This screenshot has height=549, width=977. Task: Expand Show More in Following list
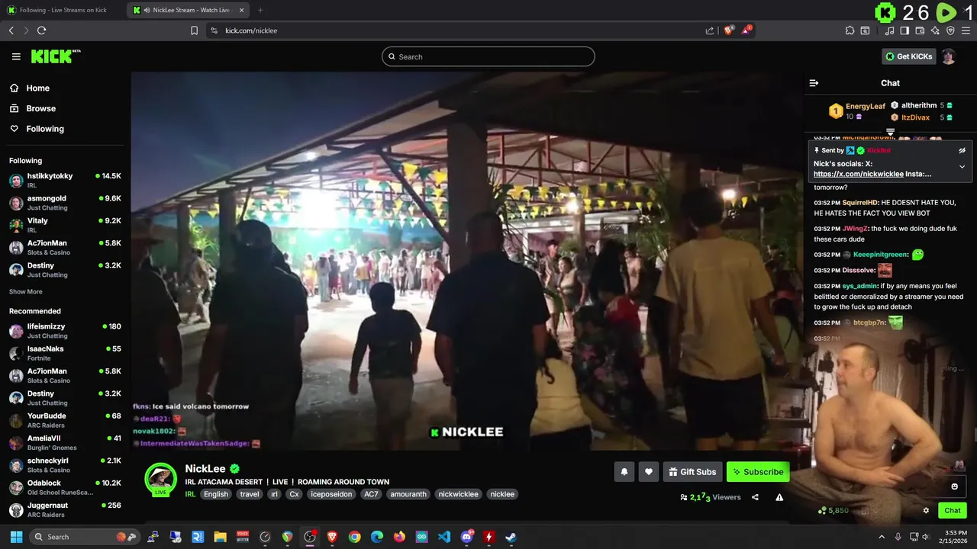point(26,291)
